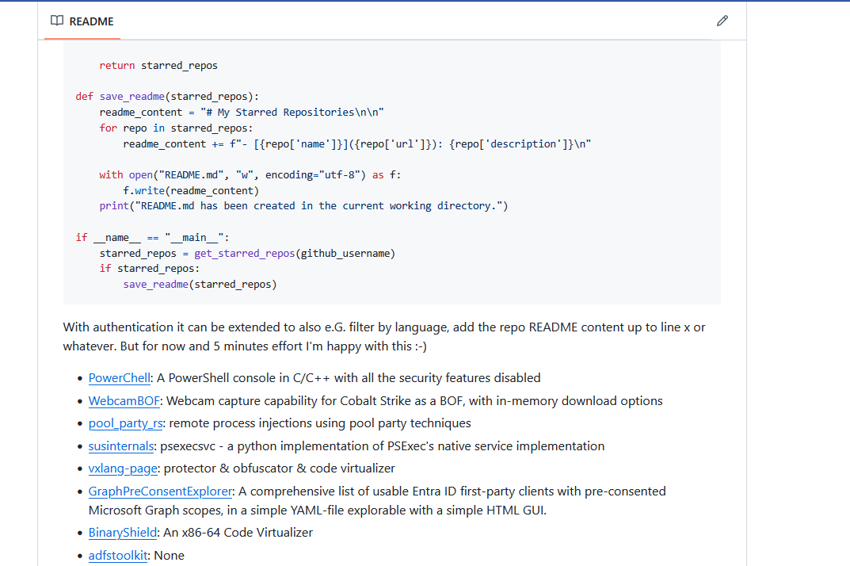The height and width of the screenshot is (566, 850).
Task: Open the GraphPreConsentExplorer link
Action: (x=161, y=491)
